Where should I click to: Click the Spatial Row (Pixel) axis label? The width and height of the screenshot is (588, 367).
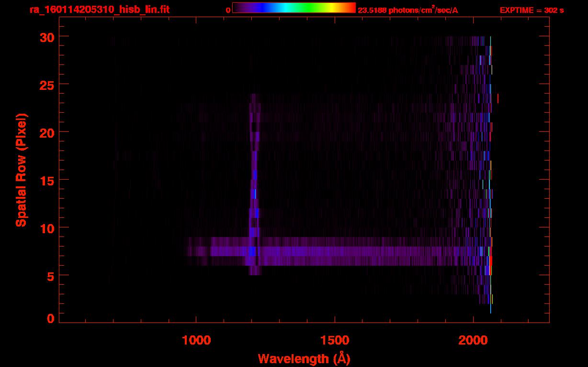tap(22, 170)
